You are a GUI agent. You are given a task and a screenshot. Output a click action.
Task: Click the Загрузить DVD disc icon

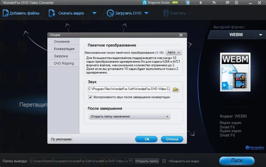click(x=110, y=13)
